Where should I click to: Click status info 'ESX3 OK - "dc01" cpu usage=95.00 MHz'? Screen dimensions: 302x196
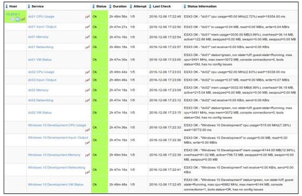point(235,16)
